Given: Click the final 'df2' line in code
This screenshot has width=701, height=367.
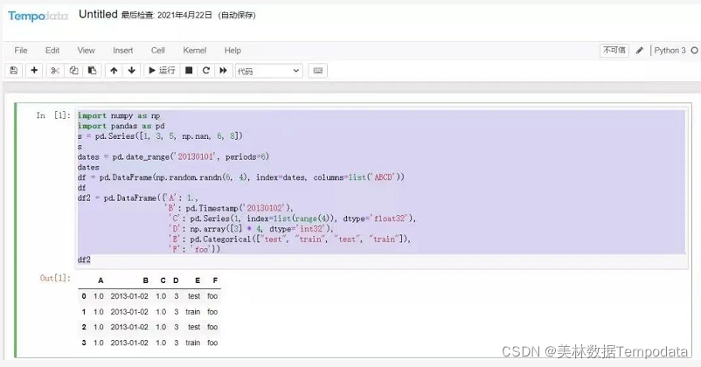Looking at the screenshot, I should pyautogui.click(x=84, y=260).
